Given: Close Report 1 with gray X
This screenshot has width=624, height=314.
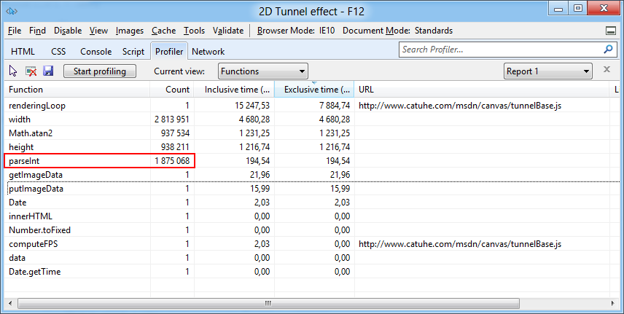Looking at the screenshot, I should [x=607, y=69].
